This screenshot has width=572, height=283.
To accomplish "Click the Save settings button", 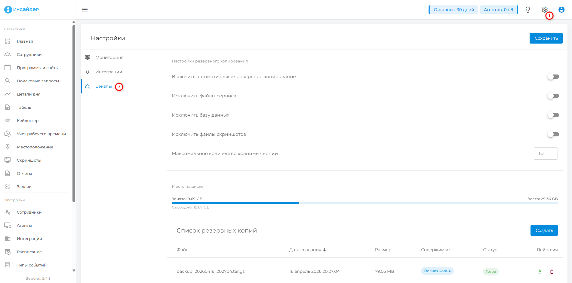I will point(546,38).
